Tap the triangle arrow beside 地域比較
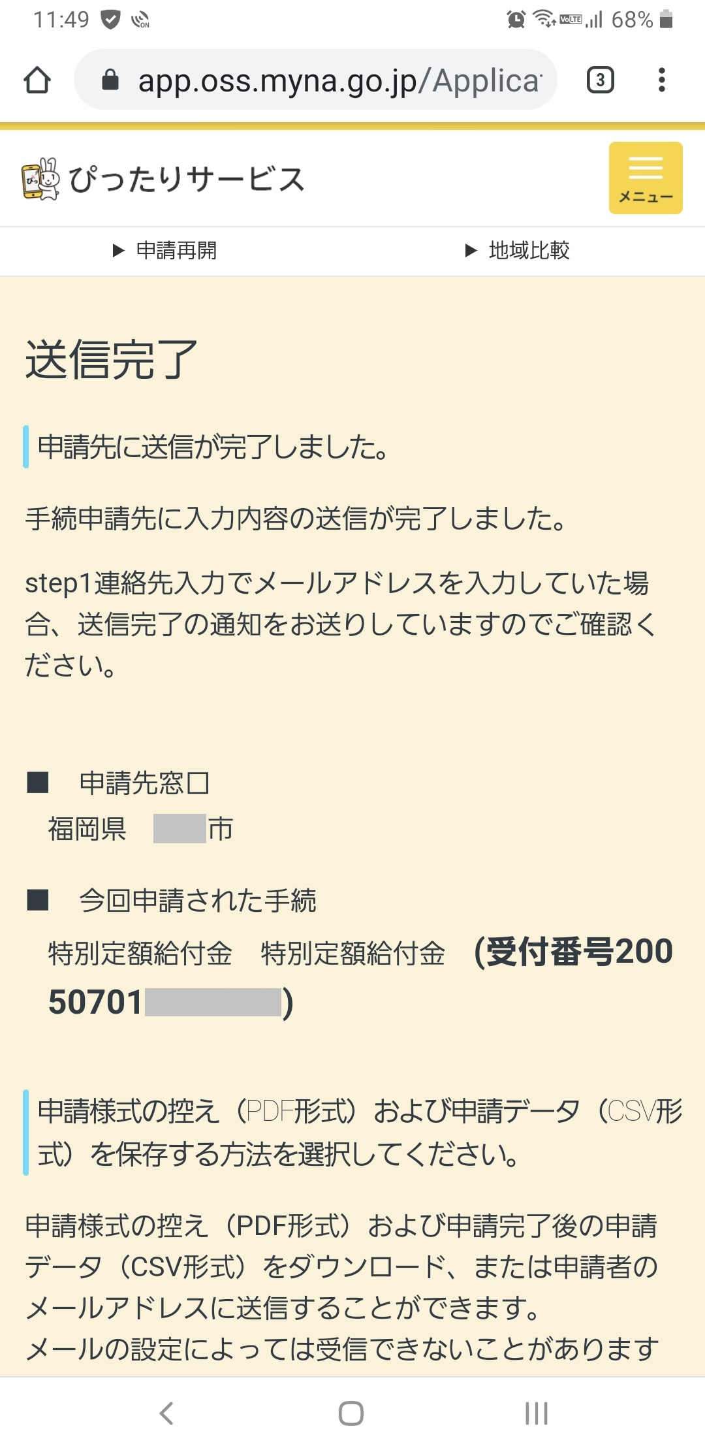The height and width of the screenshot is (1450, 705). tap(471, 251)
